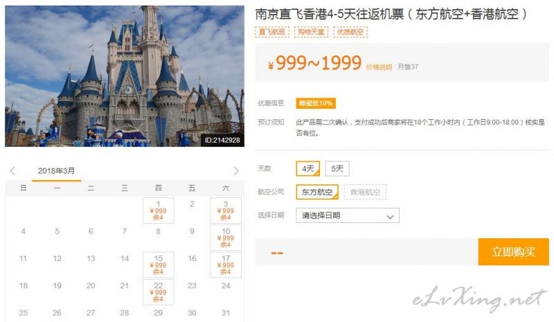554x322 pixels.
Task: Click the ¥999~1999 price text
Action: tap(315, 63)
